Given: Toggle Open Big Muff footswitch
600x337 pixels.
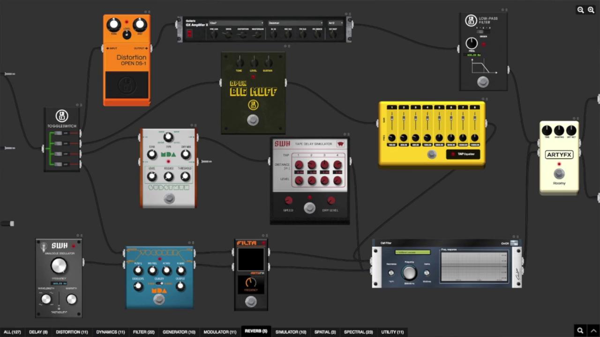Looking at the screenshot, I should [x=253, y=120].
